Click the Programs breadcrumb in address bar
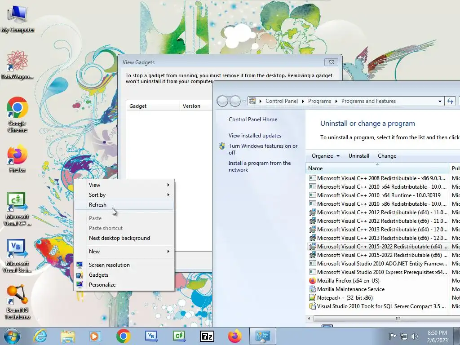This screenshot has width=460, height=345. (x=319, y=101)
